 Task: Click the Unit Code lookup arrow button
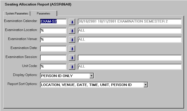pyautogui.click(x=72, y=67)
